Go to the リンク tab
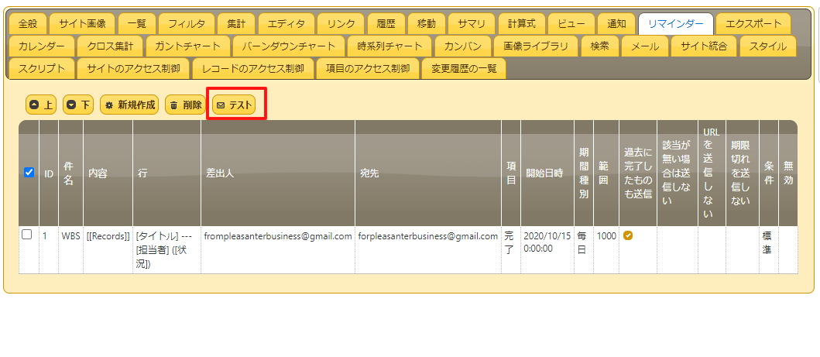Screen dimensions: 820x357 point(341,23)
